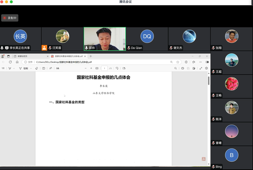Enter PDF full screen mode
Viewport: 253px width, 170px height.
(201, 68)
